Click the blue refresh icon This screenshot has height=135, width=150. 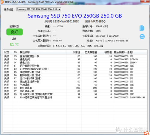click(142, 37)
